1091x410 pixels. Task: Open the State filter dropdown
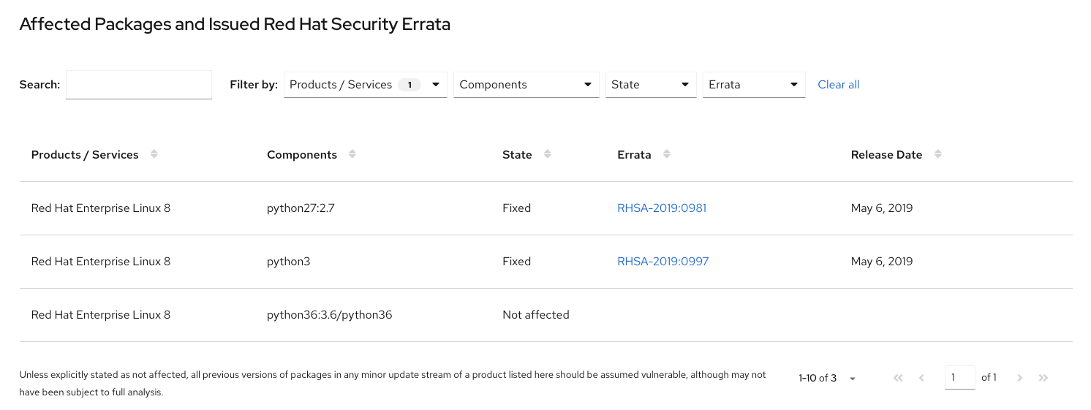650,85
